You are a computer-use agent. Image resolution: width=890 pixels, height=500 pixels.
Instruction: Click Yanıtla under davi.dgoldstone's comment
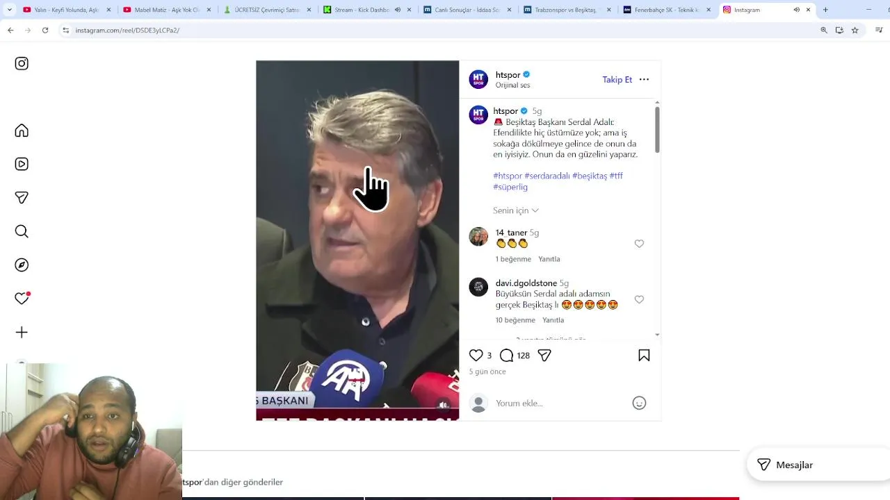(x=553, y=320)
